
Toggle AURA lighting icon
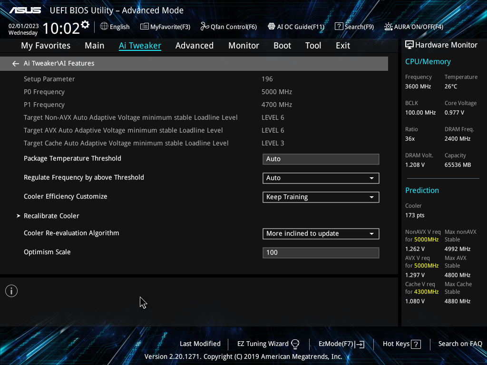click(388, 27)
